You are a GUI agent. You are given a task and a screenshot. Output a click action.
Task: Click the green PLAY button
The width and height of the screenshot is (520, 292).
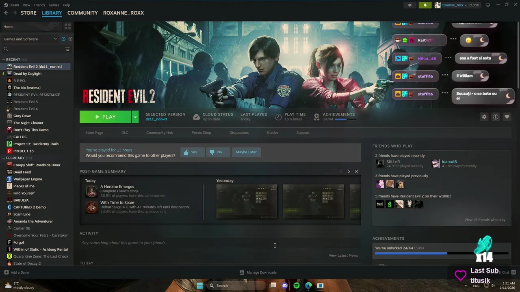pyautogui.click(x=105, y=117)
